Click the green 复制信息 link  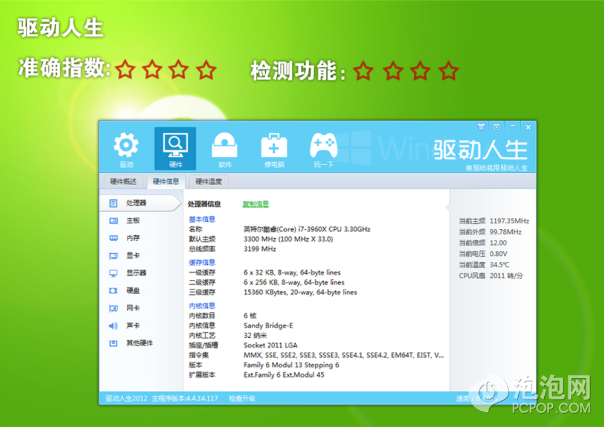click(255, 204)
